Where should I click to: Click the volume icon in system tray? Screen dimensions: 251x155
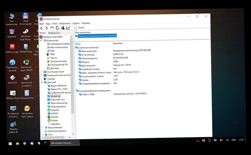pyautogui.click(x=227, y=140)
